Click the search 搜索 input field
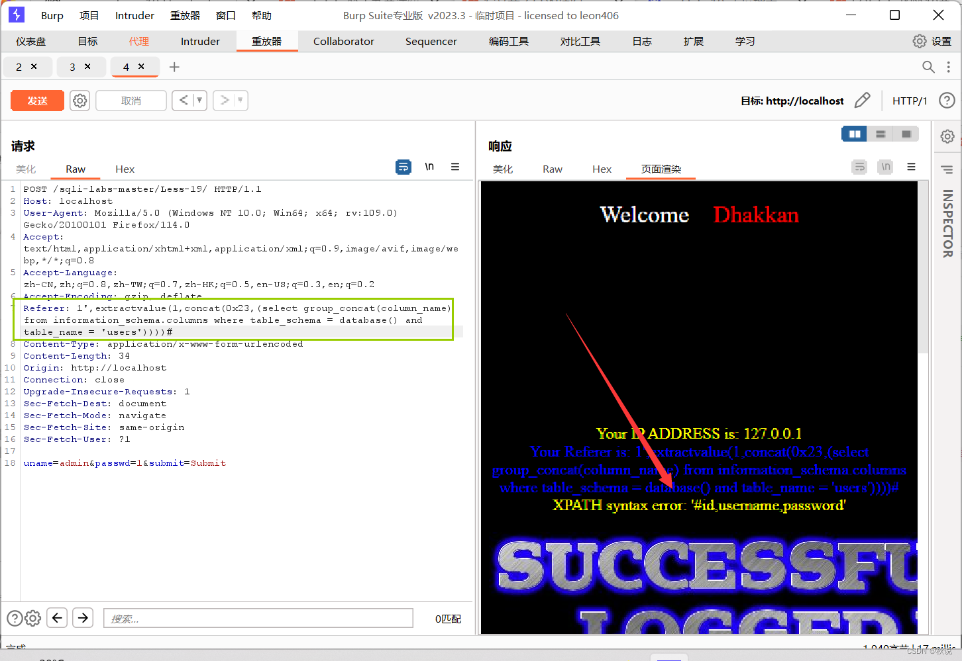Screen dimensions: 962x661 258,618
